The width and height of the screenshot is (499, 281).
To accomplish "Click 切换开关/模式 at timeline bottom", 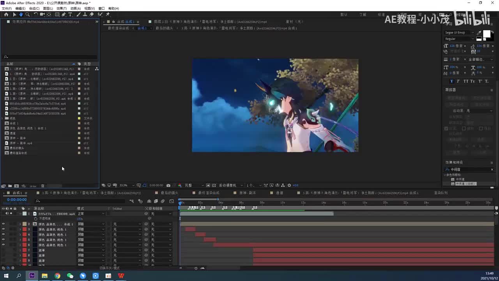I will click(x=110, y=268).
